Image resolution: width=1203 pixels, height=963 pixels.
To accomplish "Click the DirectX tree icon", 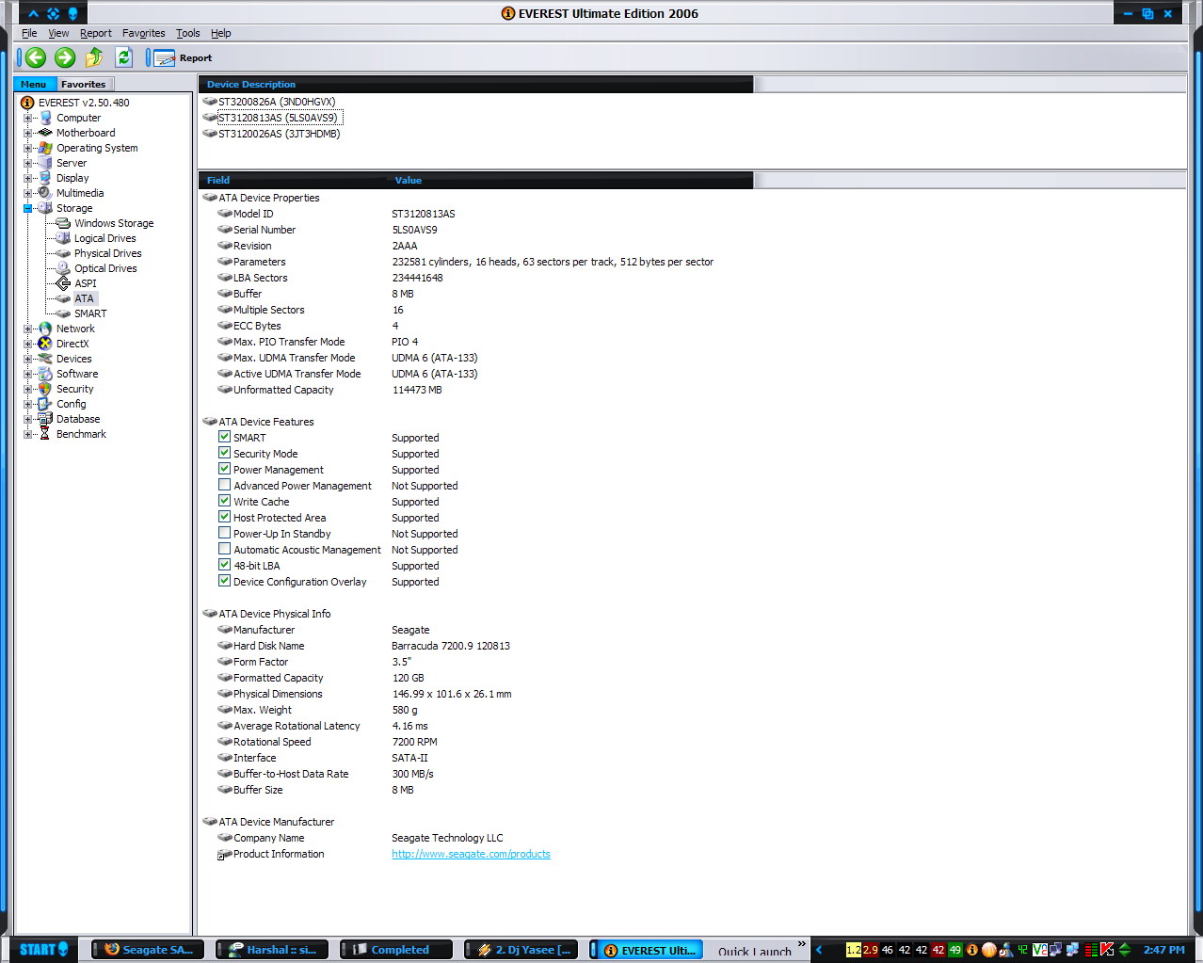I will [x=45, y=344].
